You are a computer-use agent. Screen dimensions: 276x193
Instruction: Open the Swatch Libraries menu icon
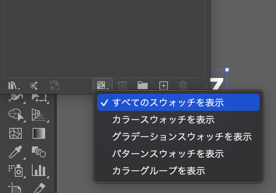point(14,86)
